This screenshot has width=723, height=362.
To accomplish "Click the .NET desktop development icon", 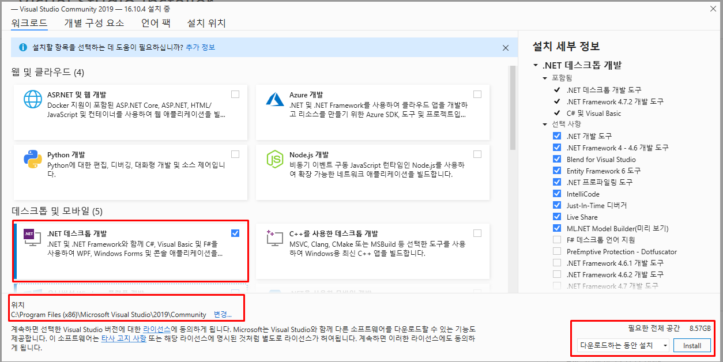I will pos(32,237).
